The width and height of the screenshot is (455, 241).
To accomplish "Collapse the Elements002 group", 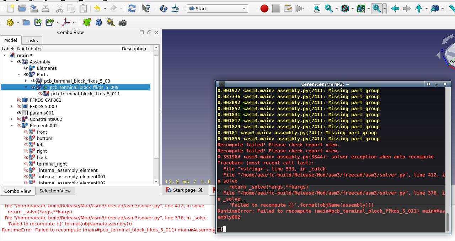I will point(11,125).
